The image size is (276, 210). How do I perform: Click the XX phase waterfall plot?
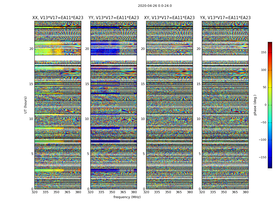(x=58, y=105)
